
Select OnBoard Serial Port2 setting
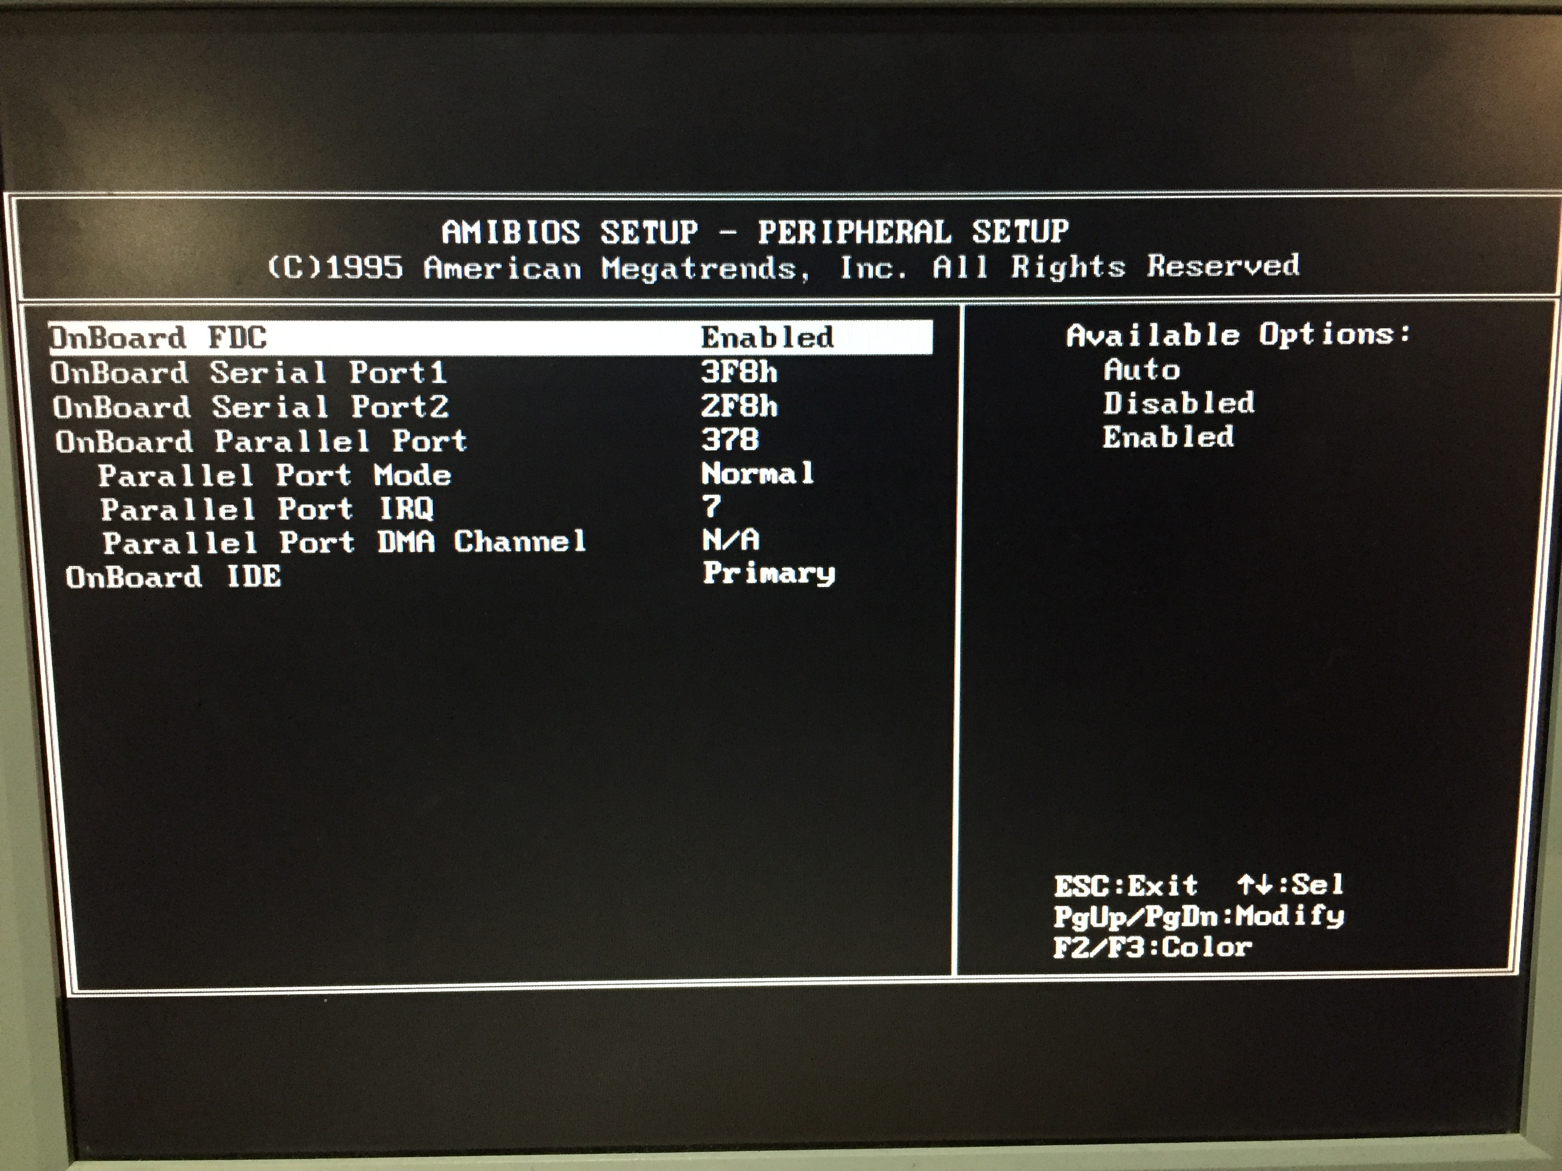click(250, 407)
